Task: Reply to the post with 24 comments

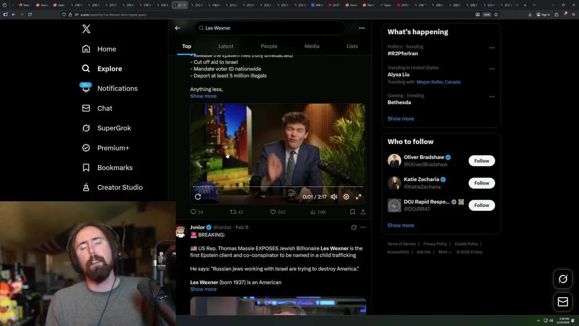Action: tap(197, 212)
